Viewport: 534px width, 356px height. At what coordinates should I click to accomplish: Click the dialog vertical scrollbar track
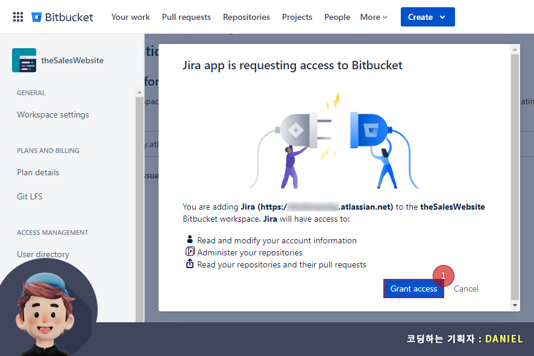515,177
